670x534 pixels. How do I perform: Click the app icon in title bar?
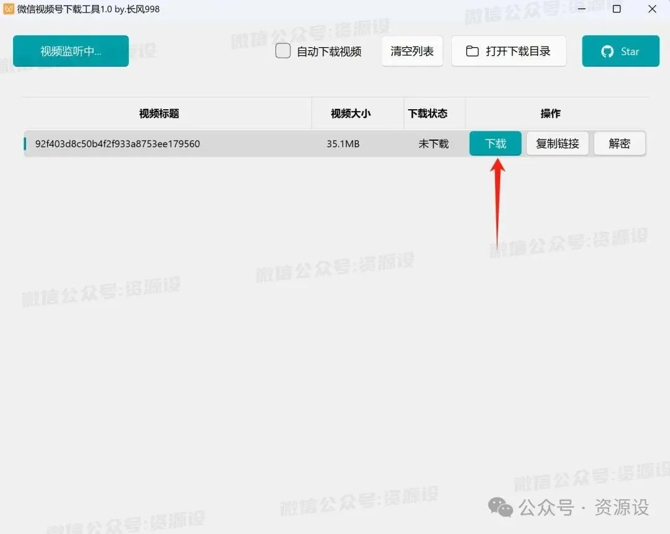click(9, 9)
